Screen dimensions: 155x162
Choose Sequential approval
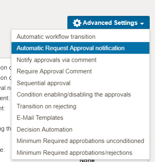[80, 83]
